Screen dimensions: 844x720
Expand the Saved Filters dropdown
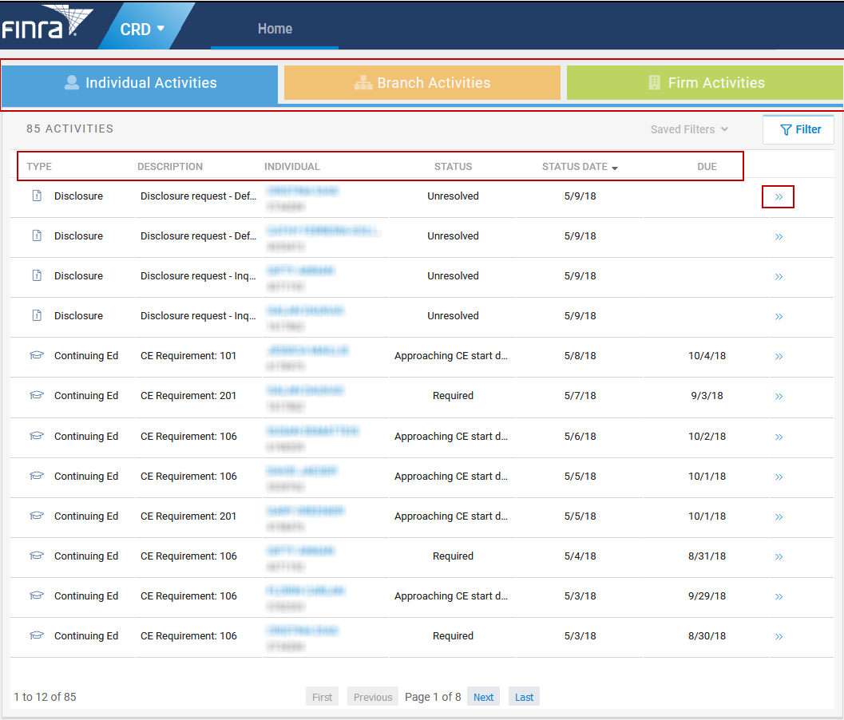pyautogui.click(x=688, y=129)
